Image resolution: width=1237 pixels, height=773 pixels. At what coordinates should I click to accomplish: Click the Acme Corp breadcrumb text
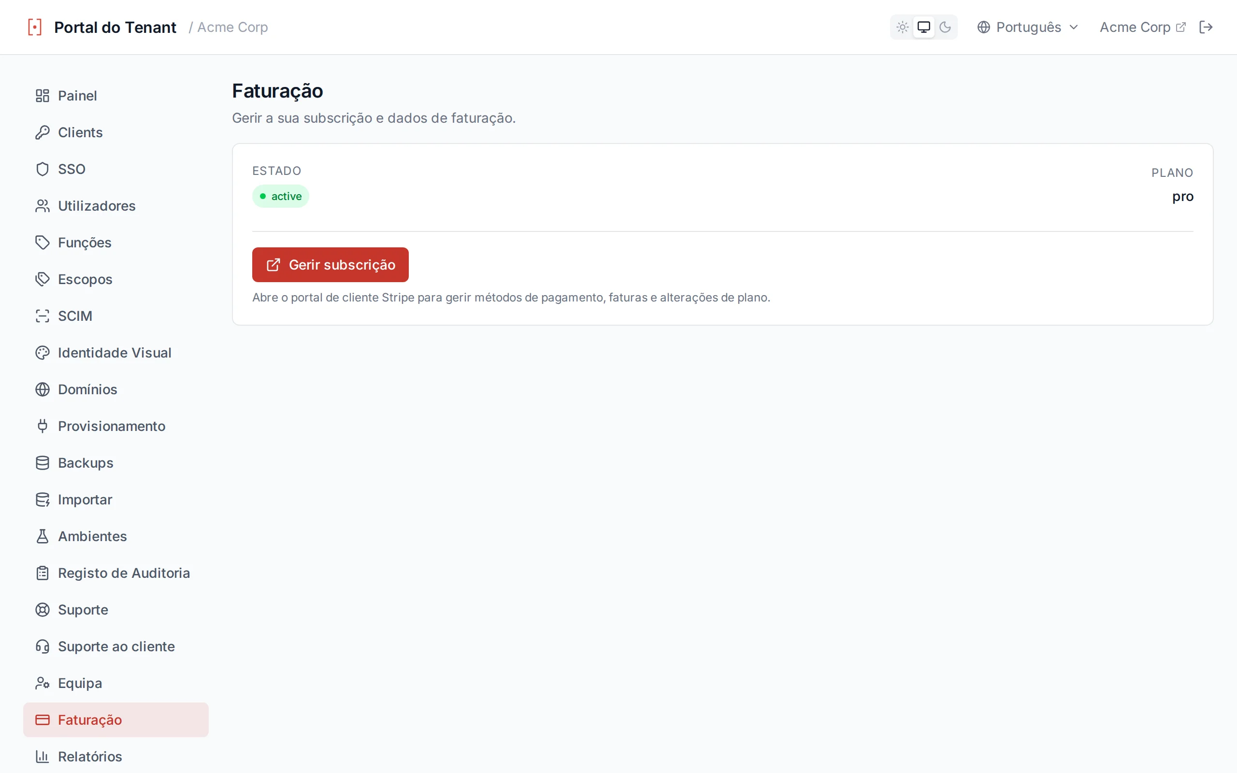coord(232,27)
